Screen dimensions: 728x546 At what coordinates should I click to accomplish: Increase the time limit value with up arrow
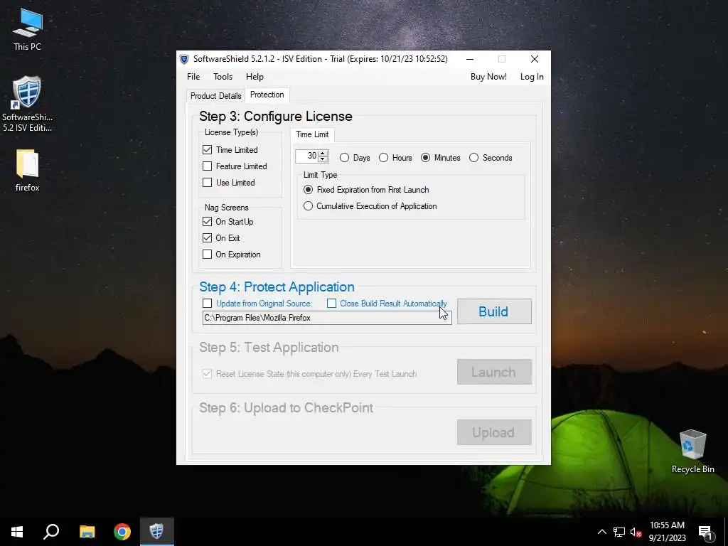323,154
